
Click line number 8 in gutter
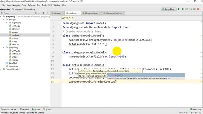tap(53, 53)
